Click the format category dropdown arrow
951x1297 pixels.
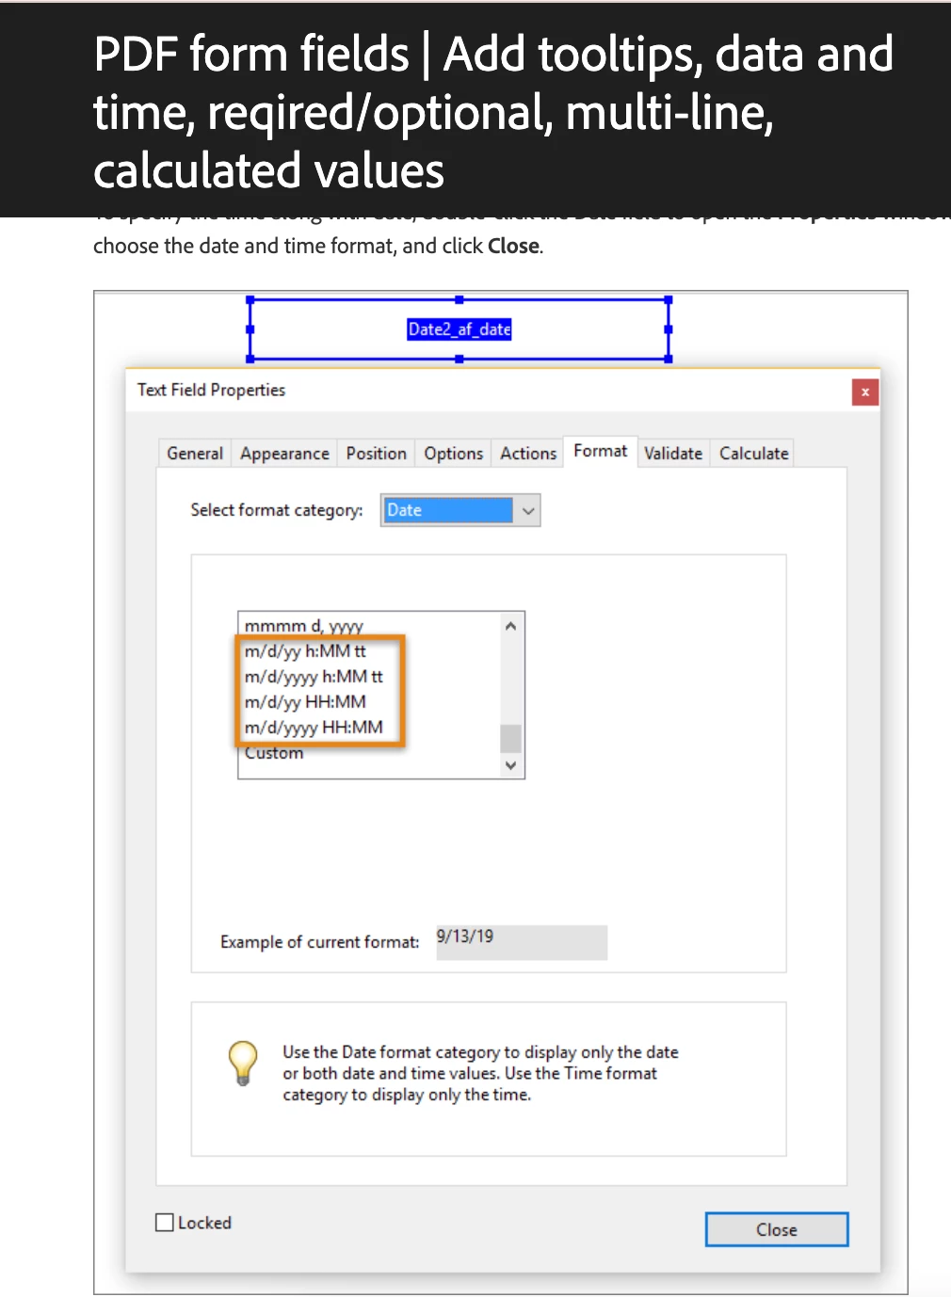(528, 510)
